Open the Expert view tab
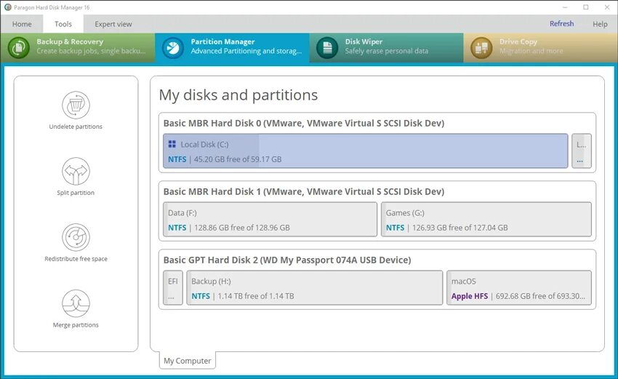The height and width of the screenshot is (379, 618). (113, 24)
